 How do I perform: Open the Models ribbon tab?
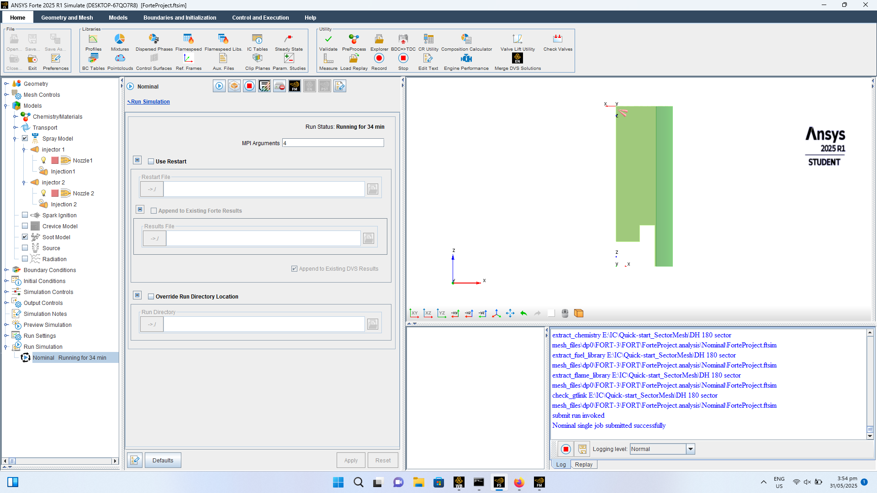tap(118, 17)
